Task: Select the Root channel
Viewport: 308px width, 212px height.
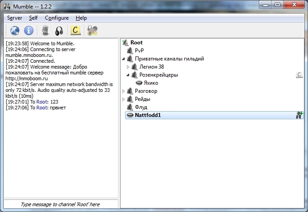Action: 137,43
